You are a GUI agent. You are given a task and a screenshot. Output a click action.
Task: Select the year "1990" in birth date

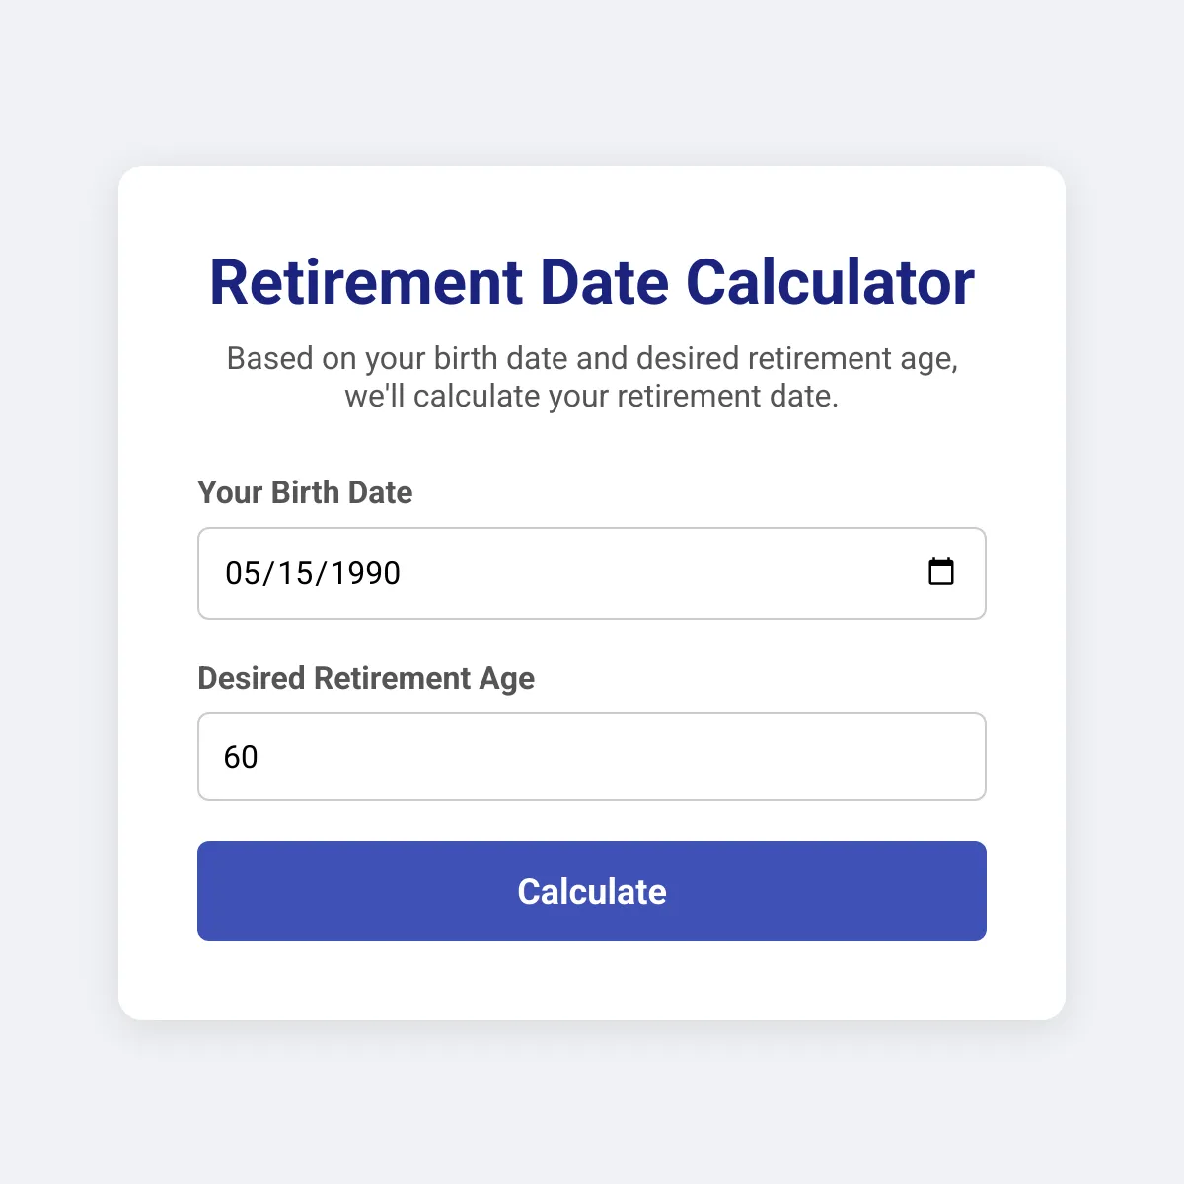pos(365,573)
